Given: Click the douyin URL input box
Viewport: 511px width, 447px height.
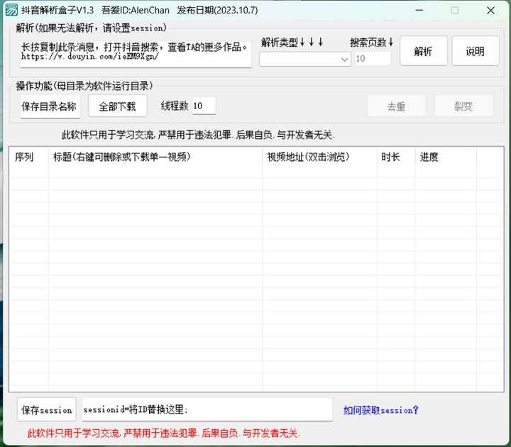Looking at the screenshot, I should [136, 54].
